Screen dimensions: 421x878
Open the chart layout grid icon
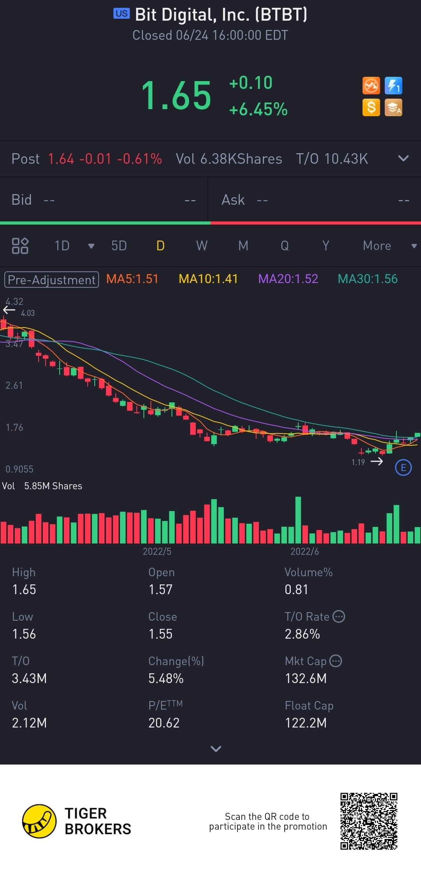(x=20, y=246)
